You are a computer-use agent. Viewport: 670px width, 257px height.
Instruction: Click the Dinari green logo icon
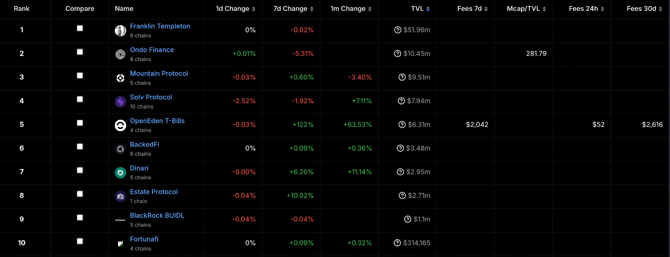coord(120,173)
